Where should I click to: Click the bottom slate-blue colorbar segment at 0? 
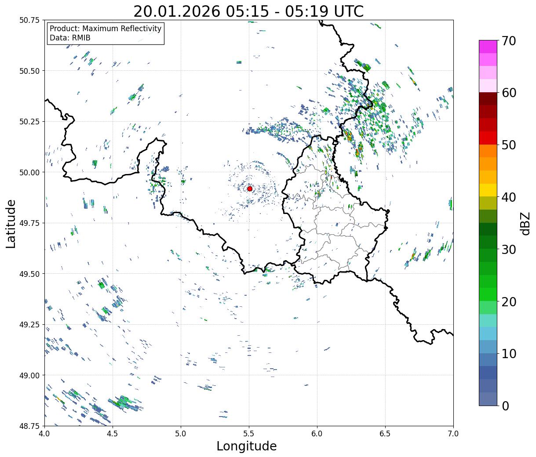tap(488, 399)
